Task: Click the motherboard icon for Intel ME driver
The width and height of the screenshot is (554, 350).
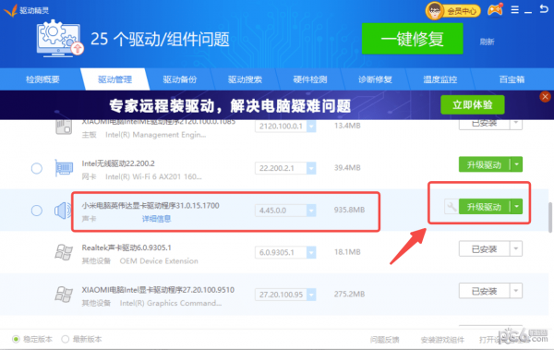Action: [x=64, y=127]
